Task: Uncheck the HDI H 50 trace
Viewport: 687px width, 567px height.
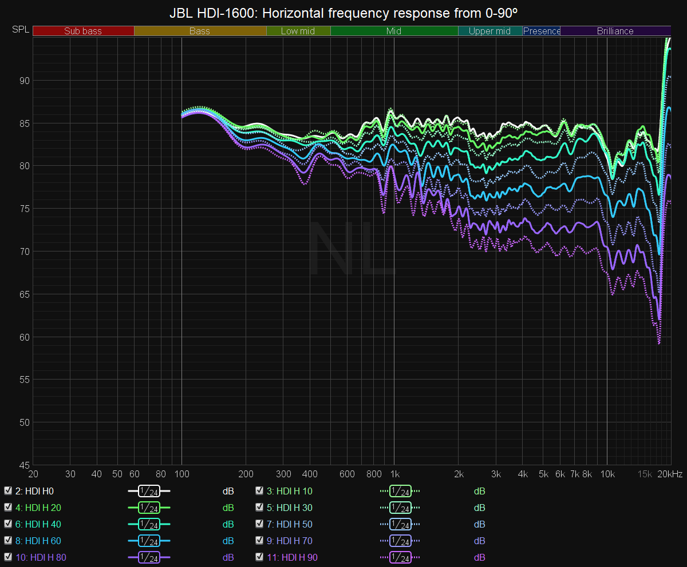Action: click(x=259, y=524)
